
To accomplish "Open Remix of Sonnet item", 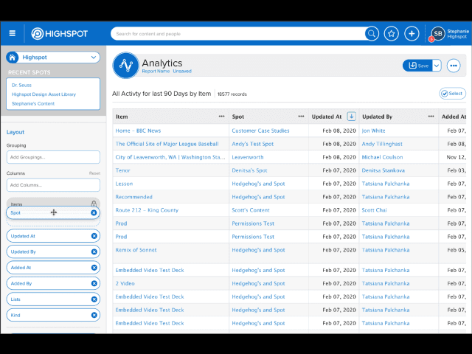I will click(x=136, y=250).
